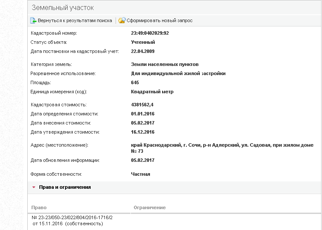
Task: Click the 'Сформировать новый запрос' link
Action: click(159, 20)
